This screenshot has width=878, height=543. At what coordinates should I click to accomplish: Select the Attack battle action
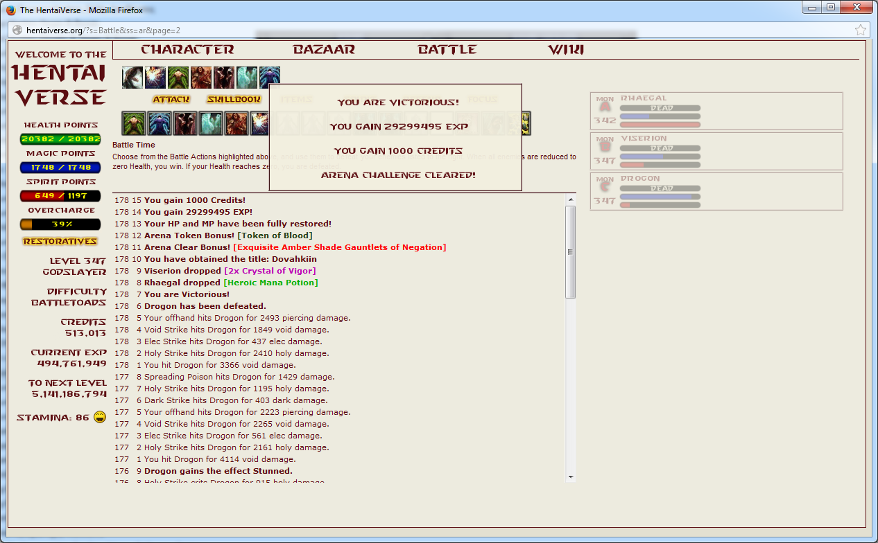(x=171, y=100)
